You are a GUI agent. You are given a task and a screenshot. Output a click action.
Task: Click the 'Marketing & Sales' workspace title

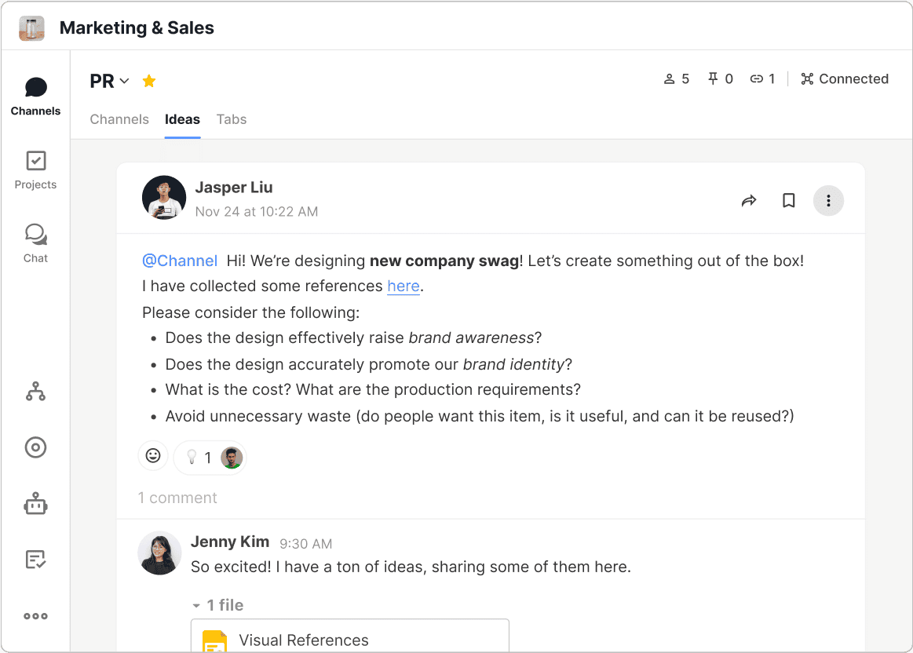(x=137, y=28)
